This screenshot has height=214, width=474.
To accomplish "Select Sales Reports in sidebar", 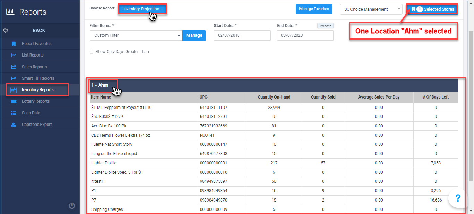I will tap(34, 67).
